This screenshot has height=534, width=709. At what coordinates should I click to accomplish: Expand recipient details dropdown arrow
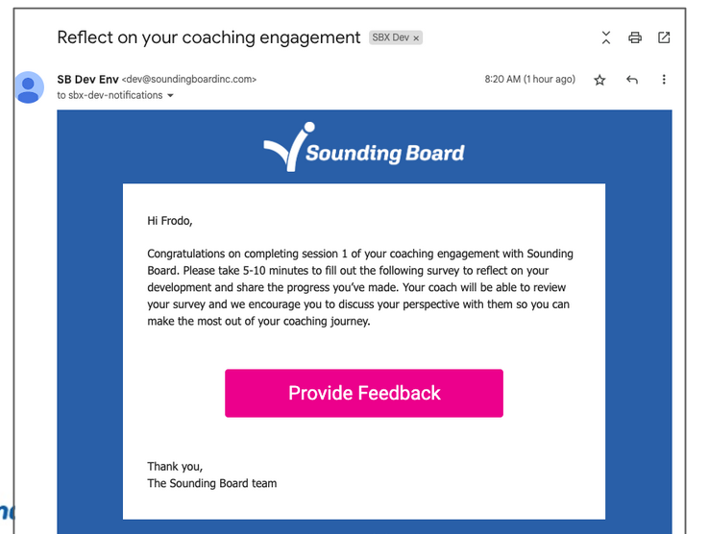171,96
